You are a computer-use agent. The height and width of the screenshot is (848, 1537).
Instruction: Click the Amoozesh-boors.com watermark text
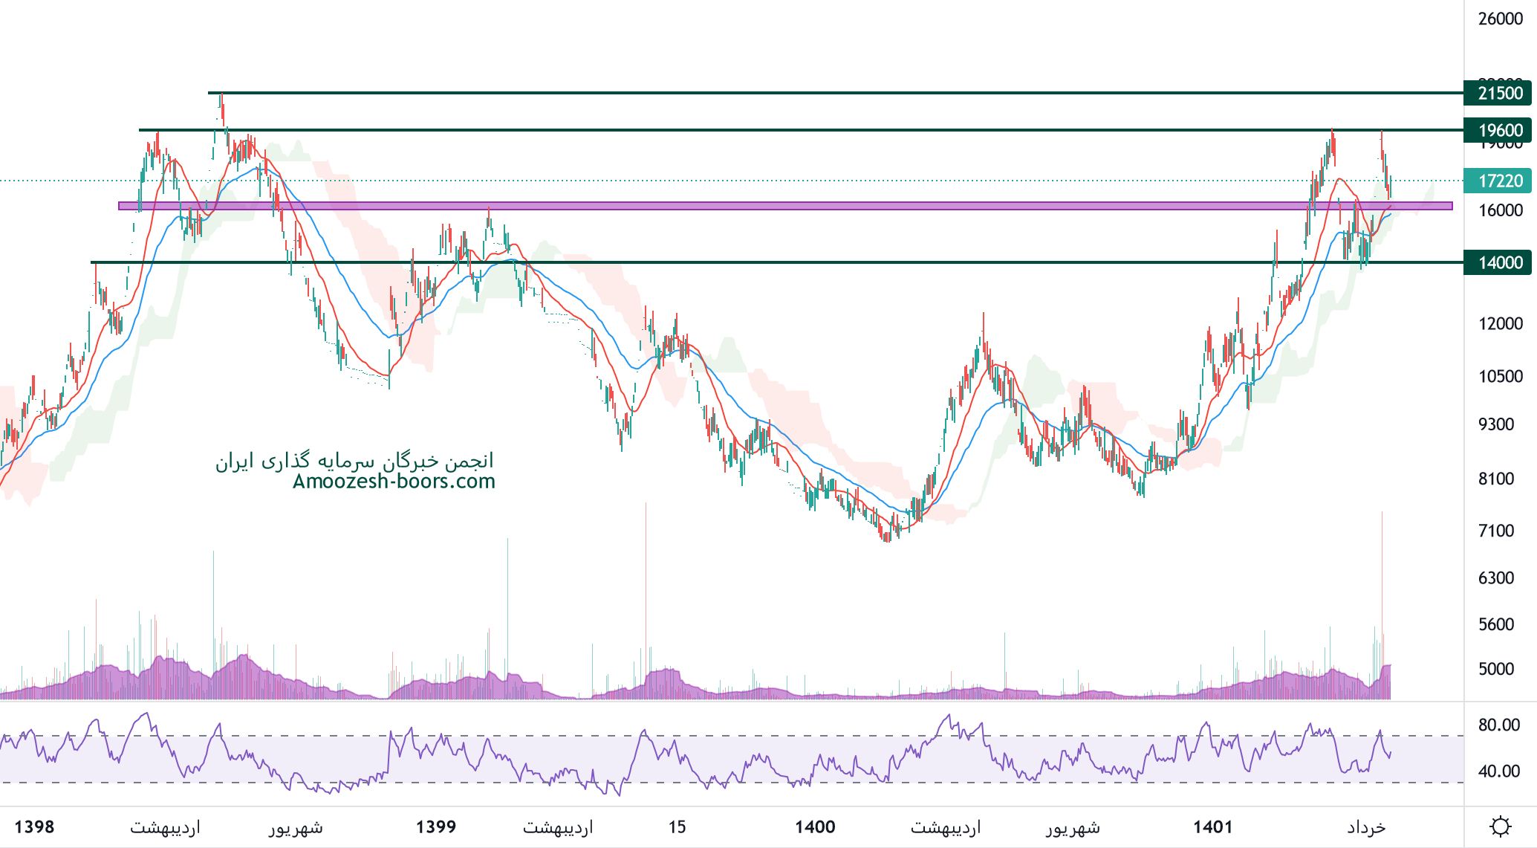coord(394,482)
